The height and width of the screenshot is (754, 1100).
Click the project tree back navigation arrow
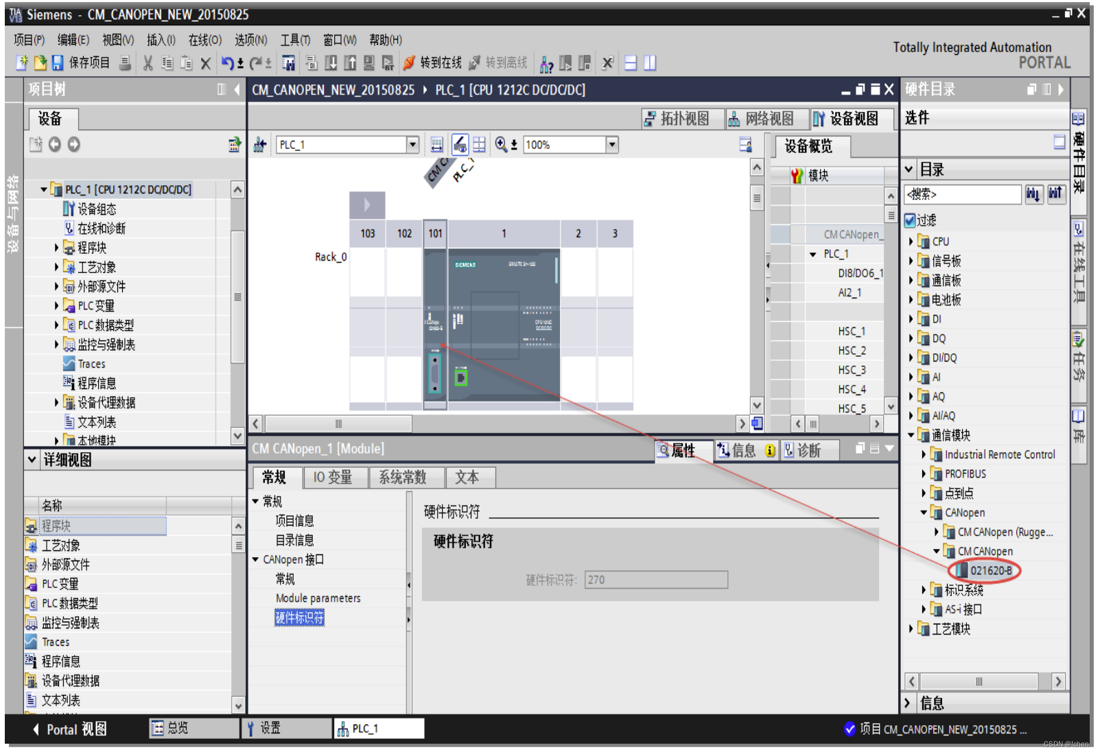[55, 145]
